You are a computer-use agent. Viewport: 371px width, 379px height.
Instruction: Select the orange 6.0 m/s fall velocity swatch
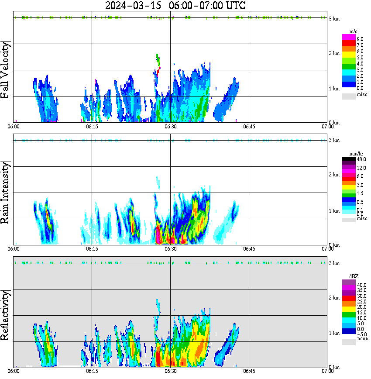click(x=349, y=48)
